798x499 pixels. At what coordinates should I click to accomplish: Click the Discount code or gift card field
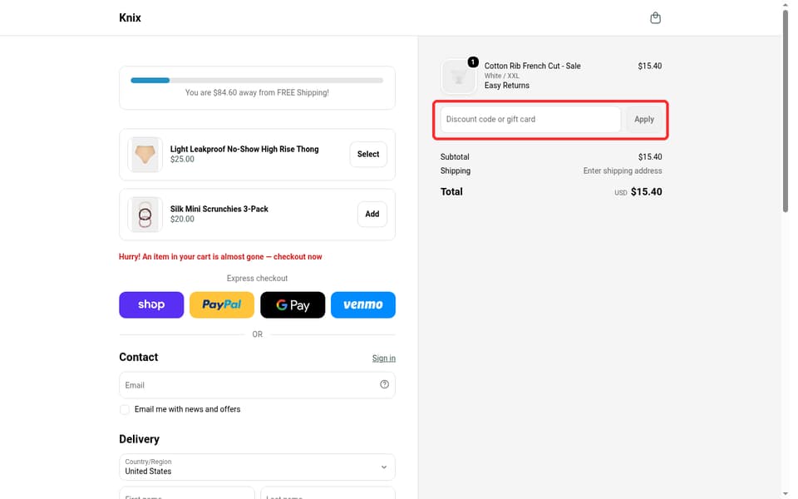530,120
